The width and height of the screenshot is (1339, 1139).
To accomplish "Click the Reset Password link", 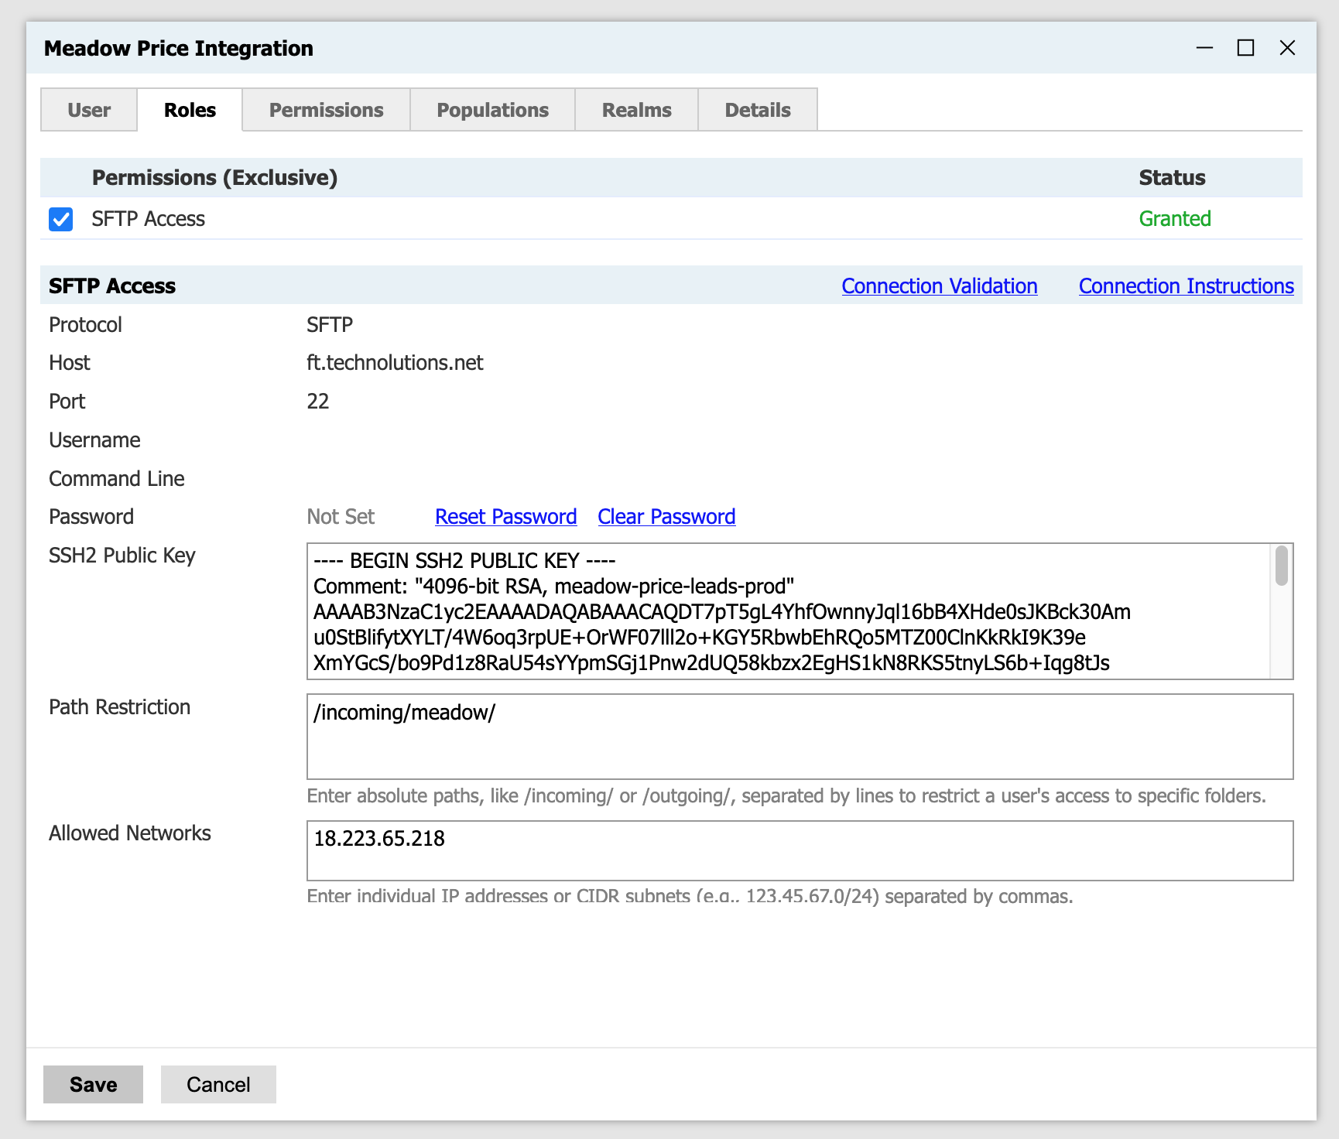I will [506, 517].
